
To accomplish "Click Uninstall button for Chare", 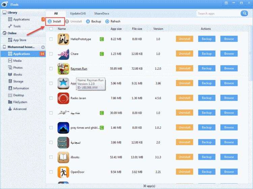I will point(185,54).
